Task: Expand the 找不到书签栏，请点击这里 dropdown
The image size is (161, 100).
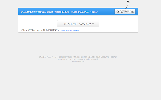Action: (x=78, y=24)
